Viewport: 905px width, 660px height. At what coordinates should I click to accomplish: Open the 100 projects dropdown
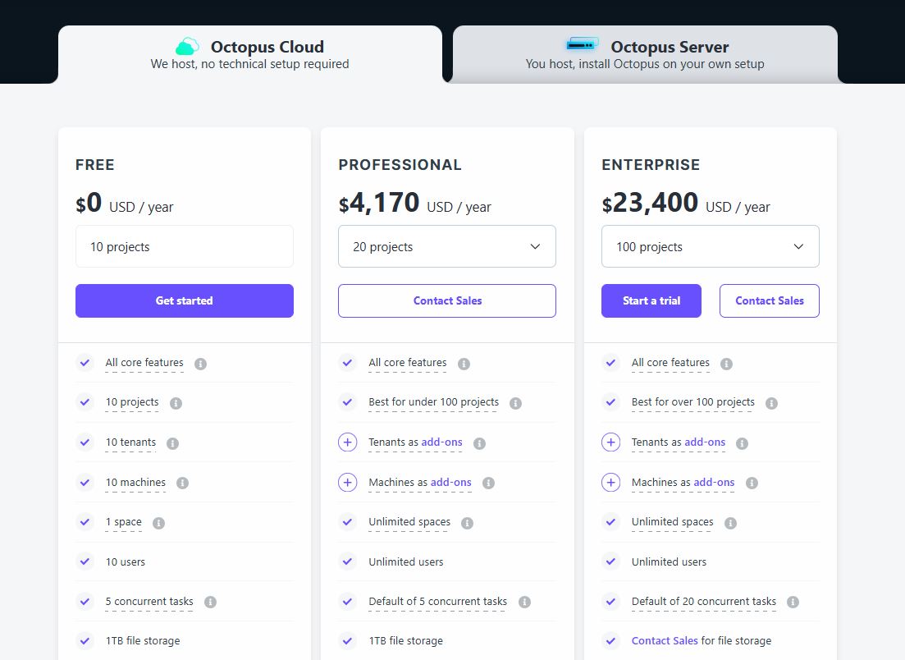point(710,246)
